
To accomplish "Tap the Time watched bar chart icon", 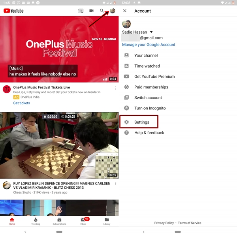I will (x=126, y=66).
